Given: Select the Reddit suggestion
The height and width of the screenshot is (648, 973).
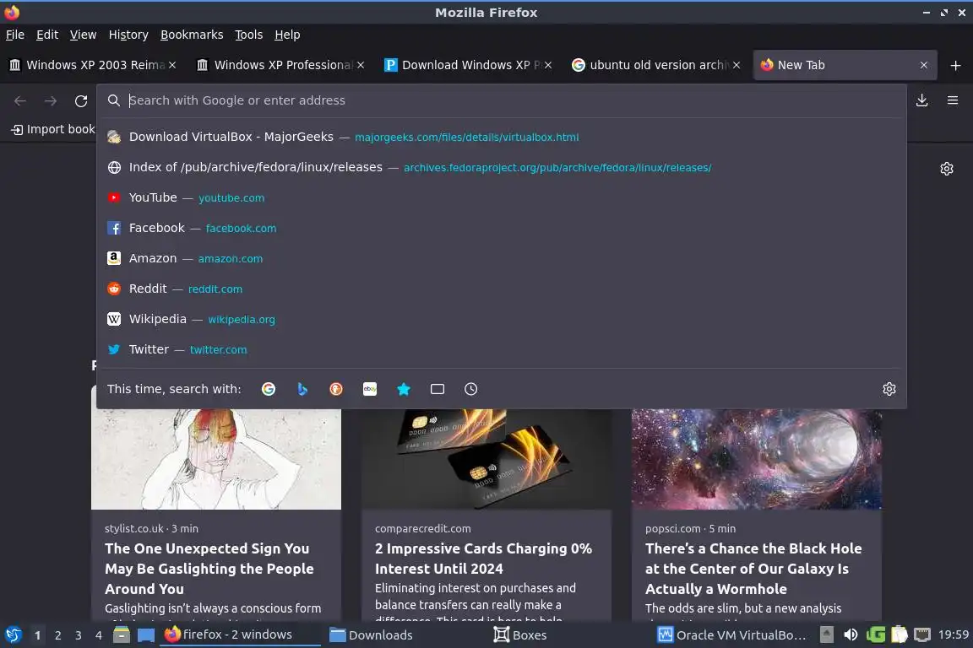Looking at the screenshot, I should point(502,289).
